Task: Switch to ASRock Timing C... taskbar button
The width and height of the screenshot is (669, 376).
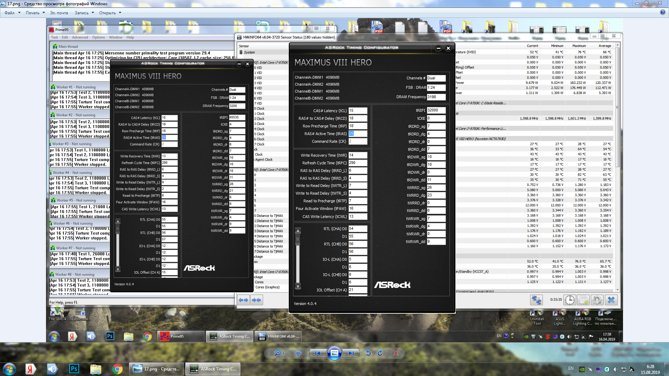Action: click(213, 369)
